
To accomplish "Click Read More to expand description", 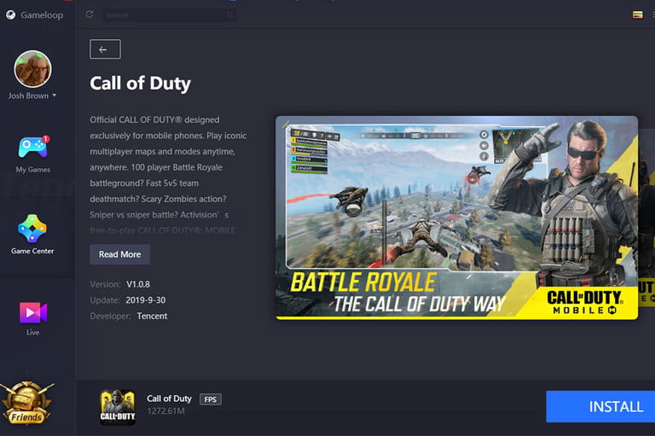I will coord(120,254).
